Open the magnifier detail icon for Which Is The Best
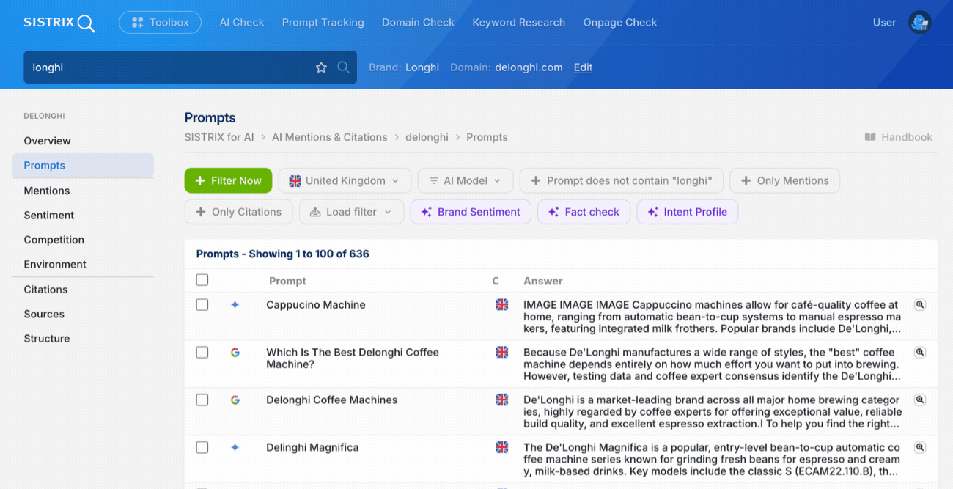953x489 pixels. click(x=919, y=352)
